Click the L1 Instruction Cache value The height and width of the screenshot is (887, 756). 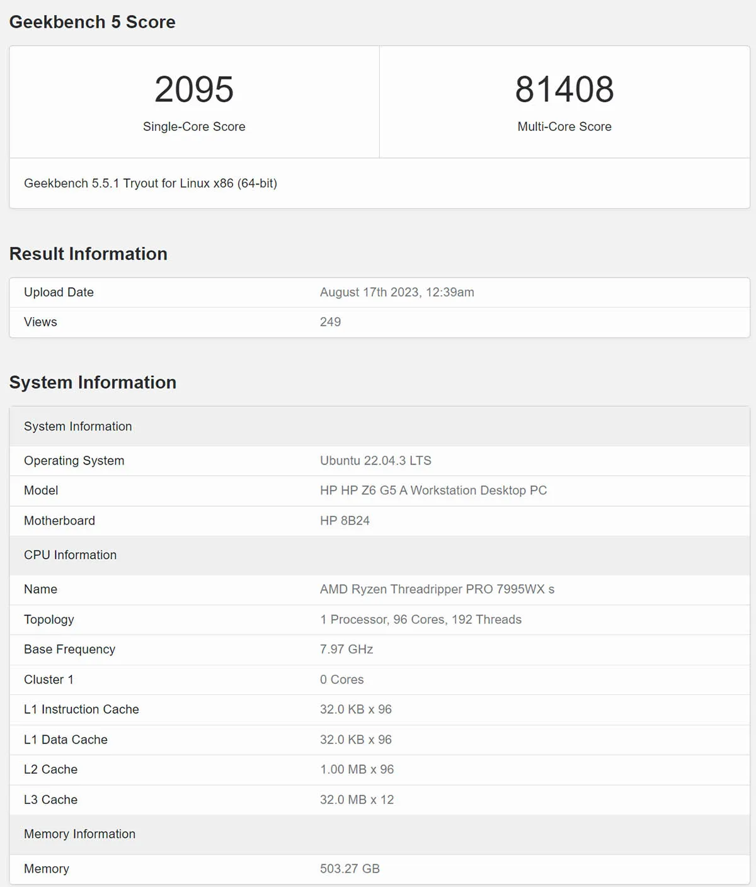356,709
